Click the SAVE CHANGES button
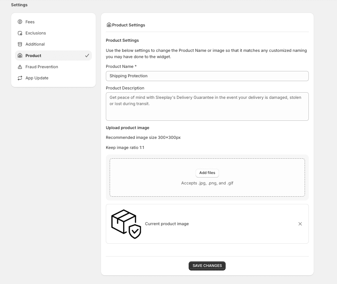Screen dimensions: 337x284 207,266
